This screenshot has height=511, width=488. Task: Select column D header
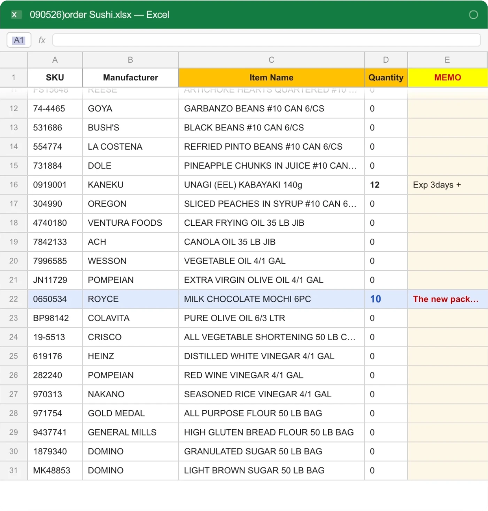click(x=386, y=60)
